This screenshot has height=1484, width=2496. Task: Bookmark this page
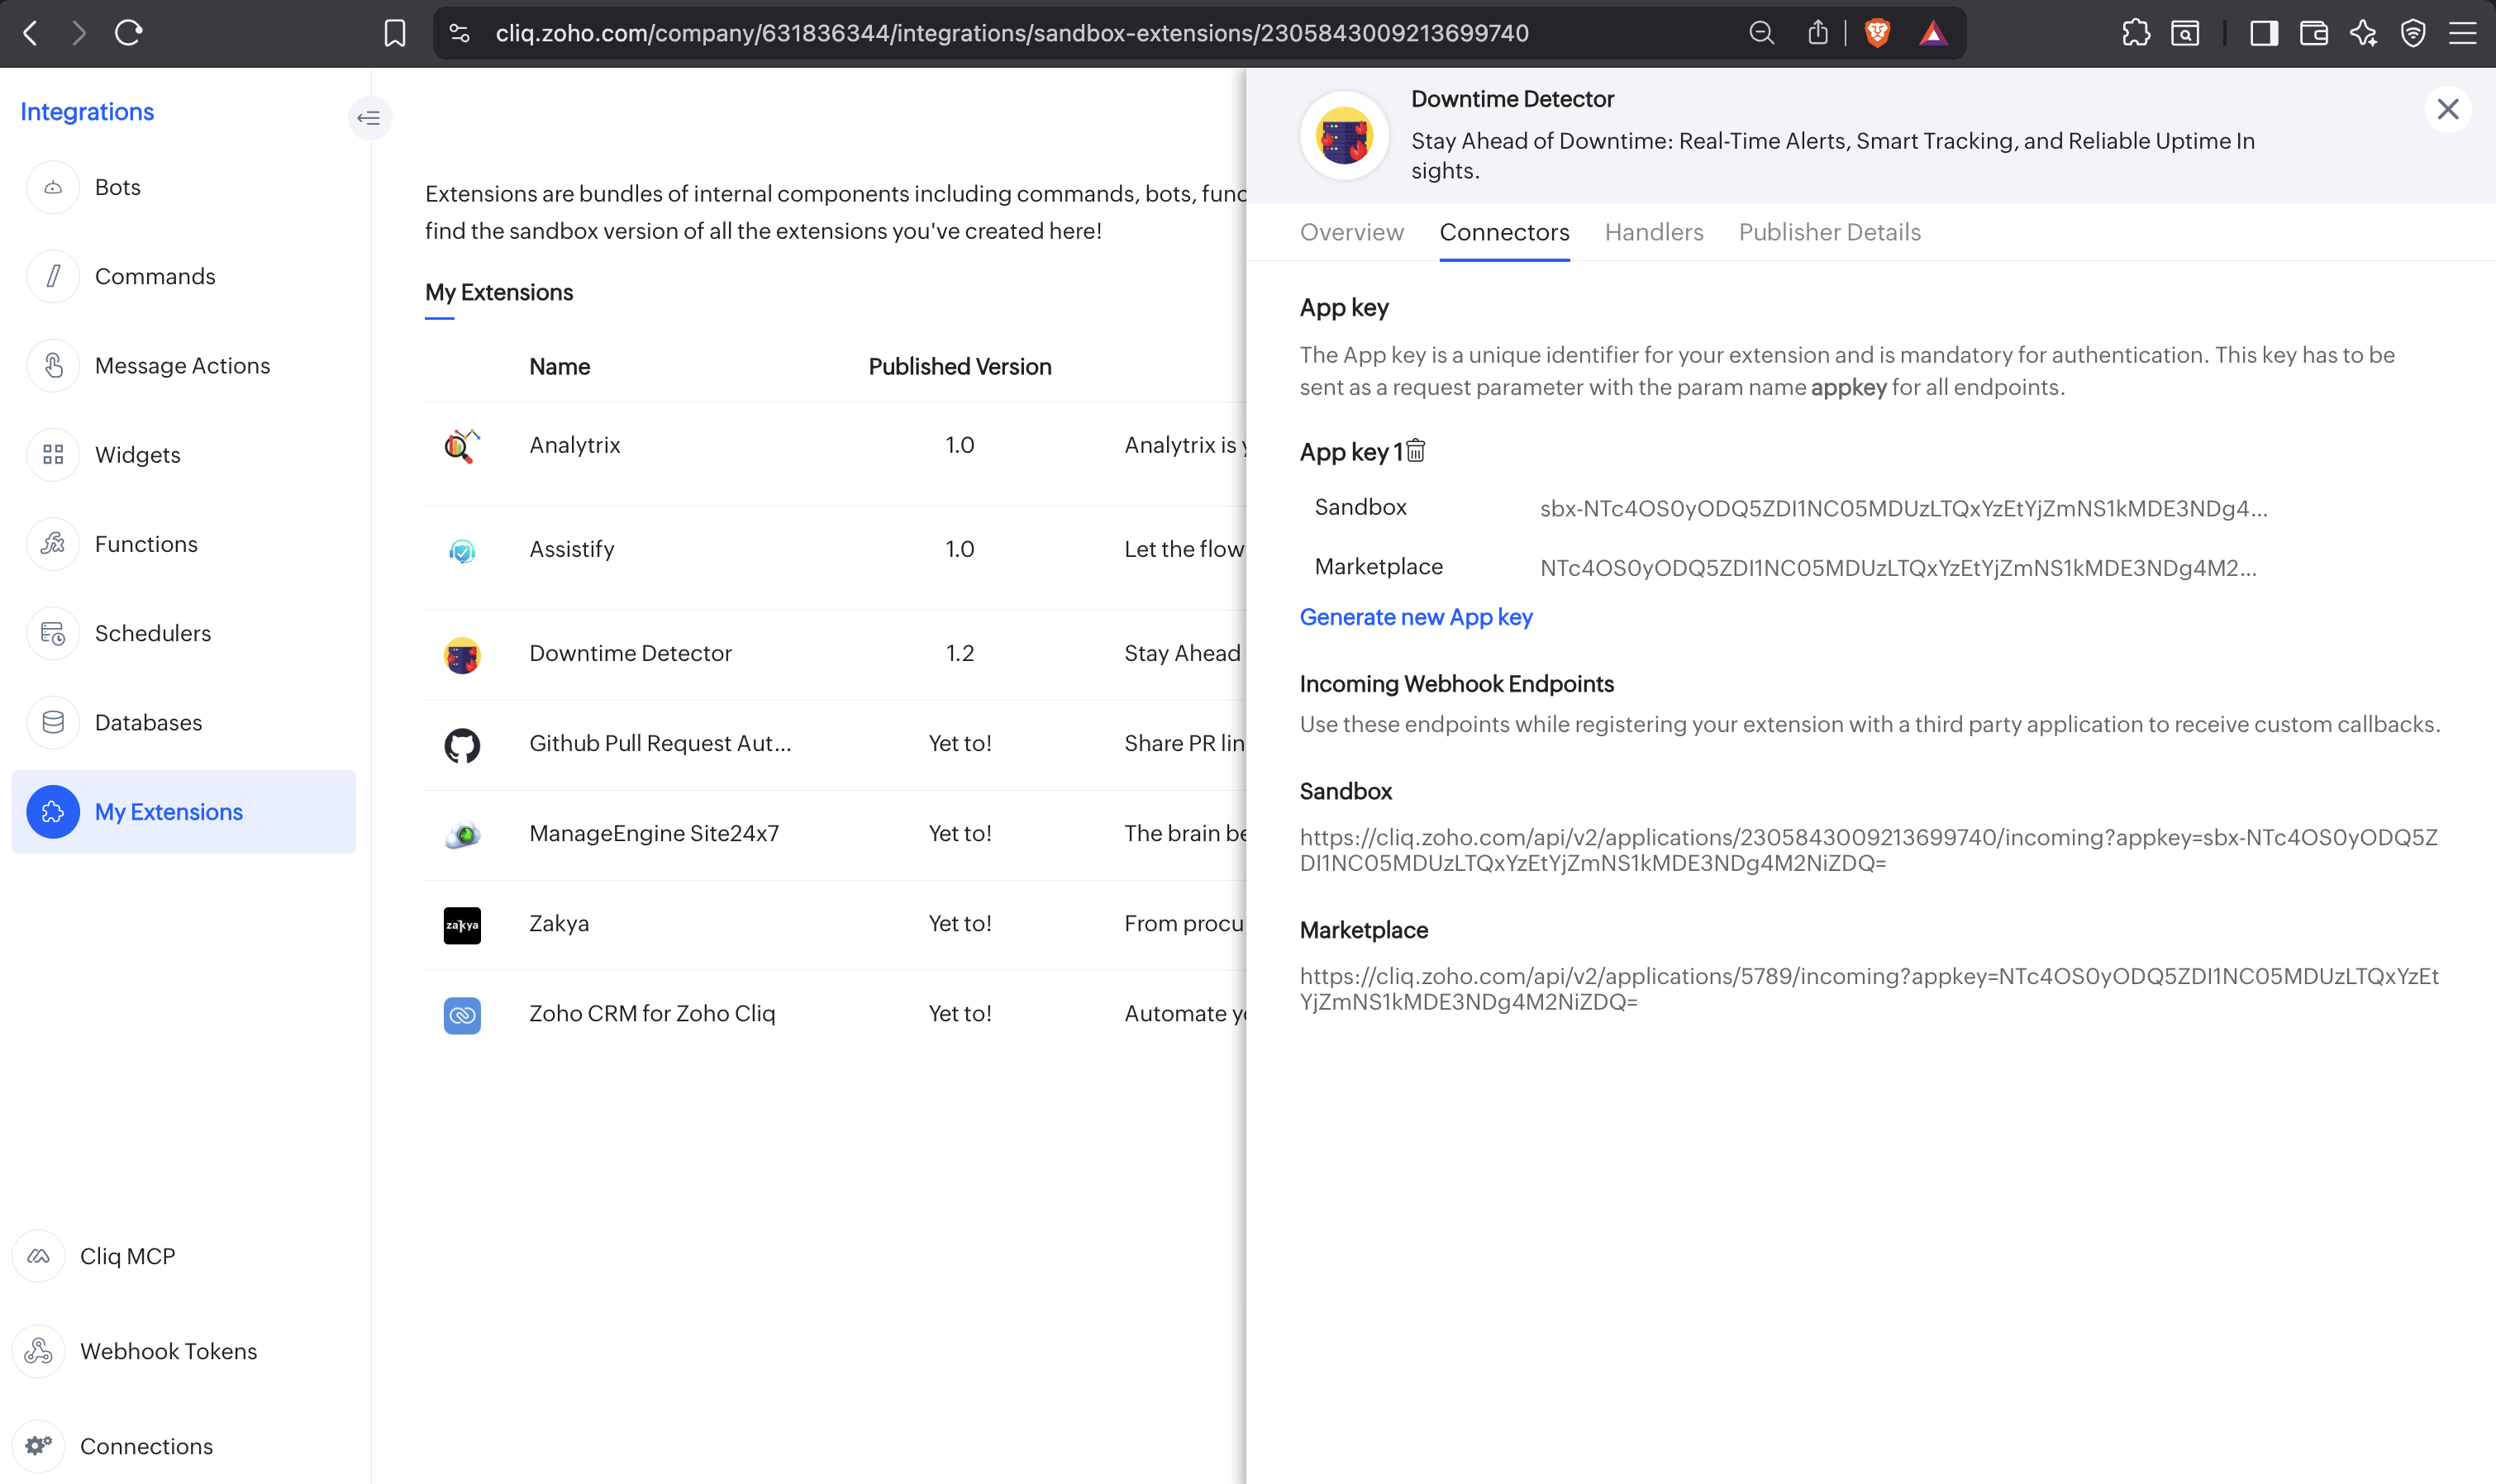coord(395,33)
